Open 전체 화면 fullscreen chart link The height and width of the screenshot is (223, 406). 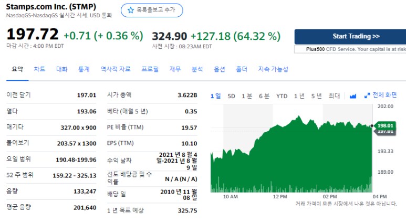pos(384,95)
